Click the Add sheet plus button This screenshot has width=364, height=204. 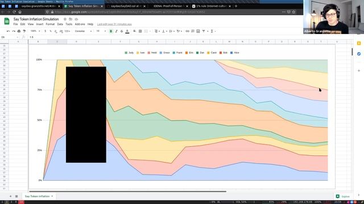(10, 196)
